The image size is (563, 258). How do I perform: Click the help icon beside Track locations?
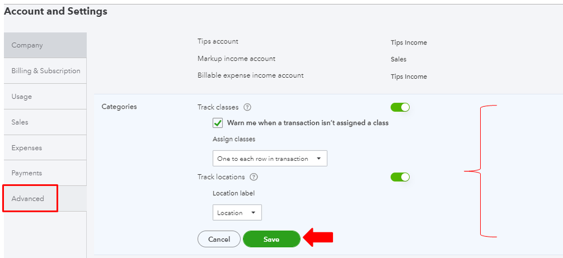tap(254, 176)
